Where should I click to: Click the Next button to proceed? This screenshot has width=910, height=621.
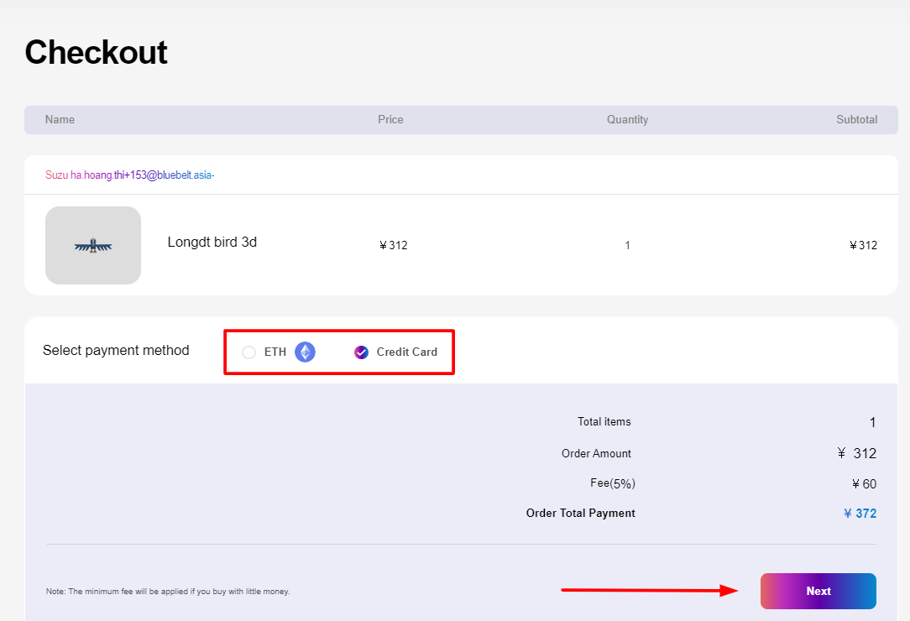tap(818, 591)
